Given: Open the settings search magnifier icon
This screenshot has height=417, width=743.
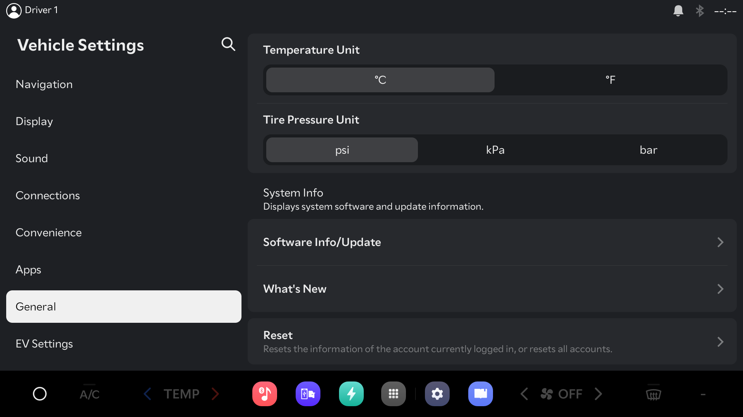Looking at the screenshot, I should coord(228,44).
